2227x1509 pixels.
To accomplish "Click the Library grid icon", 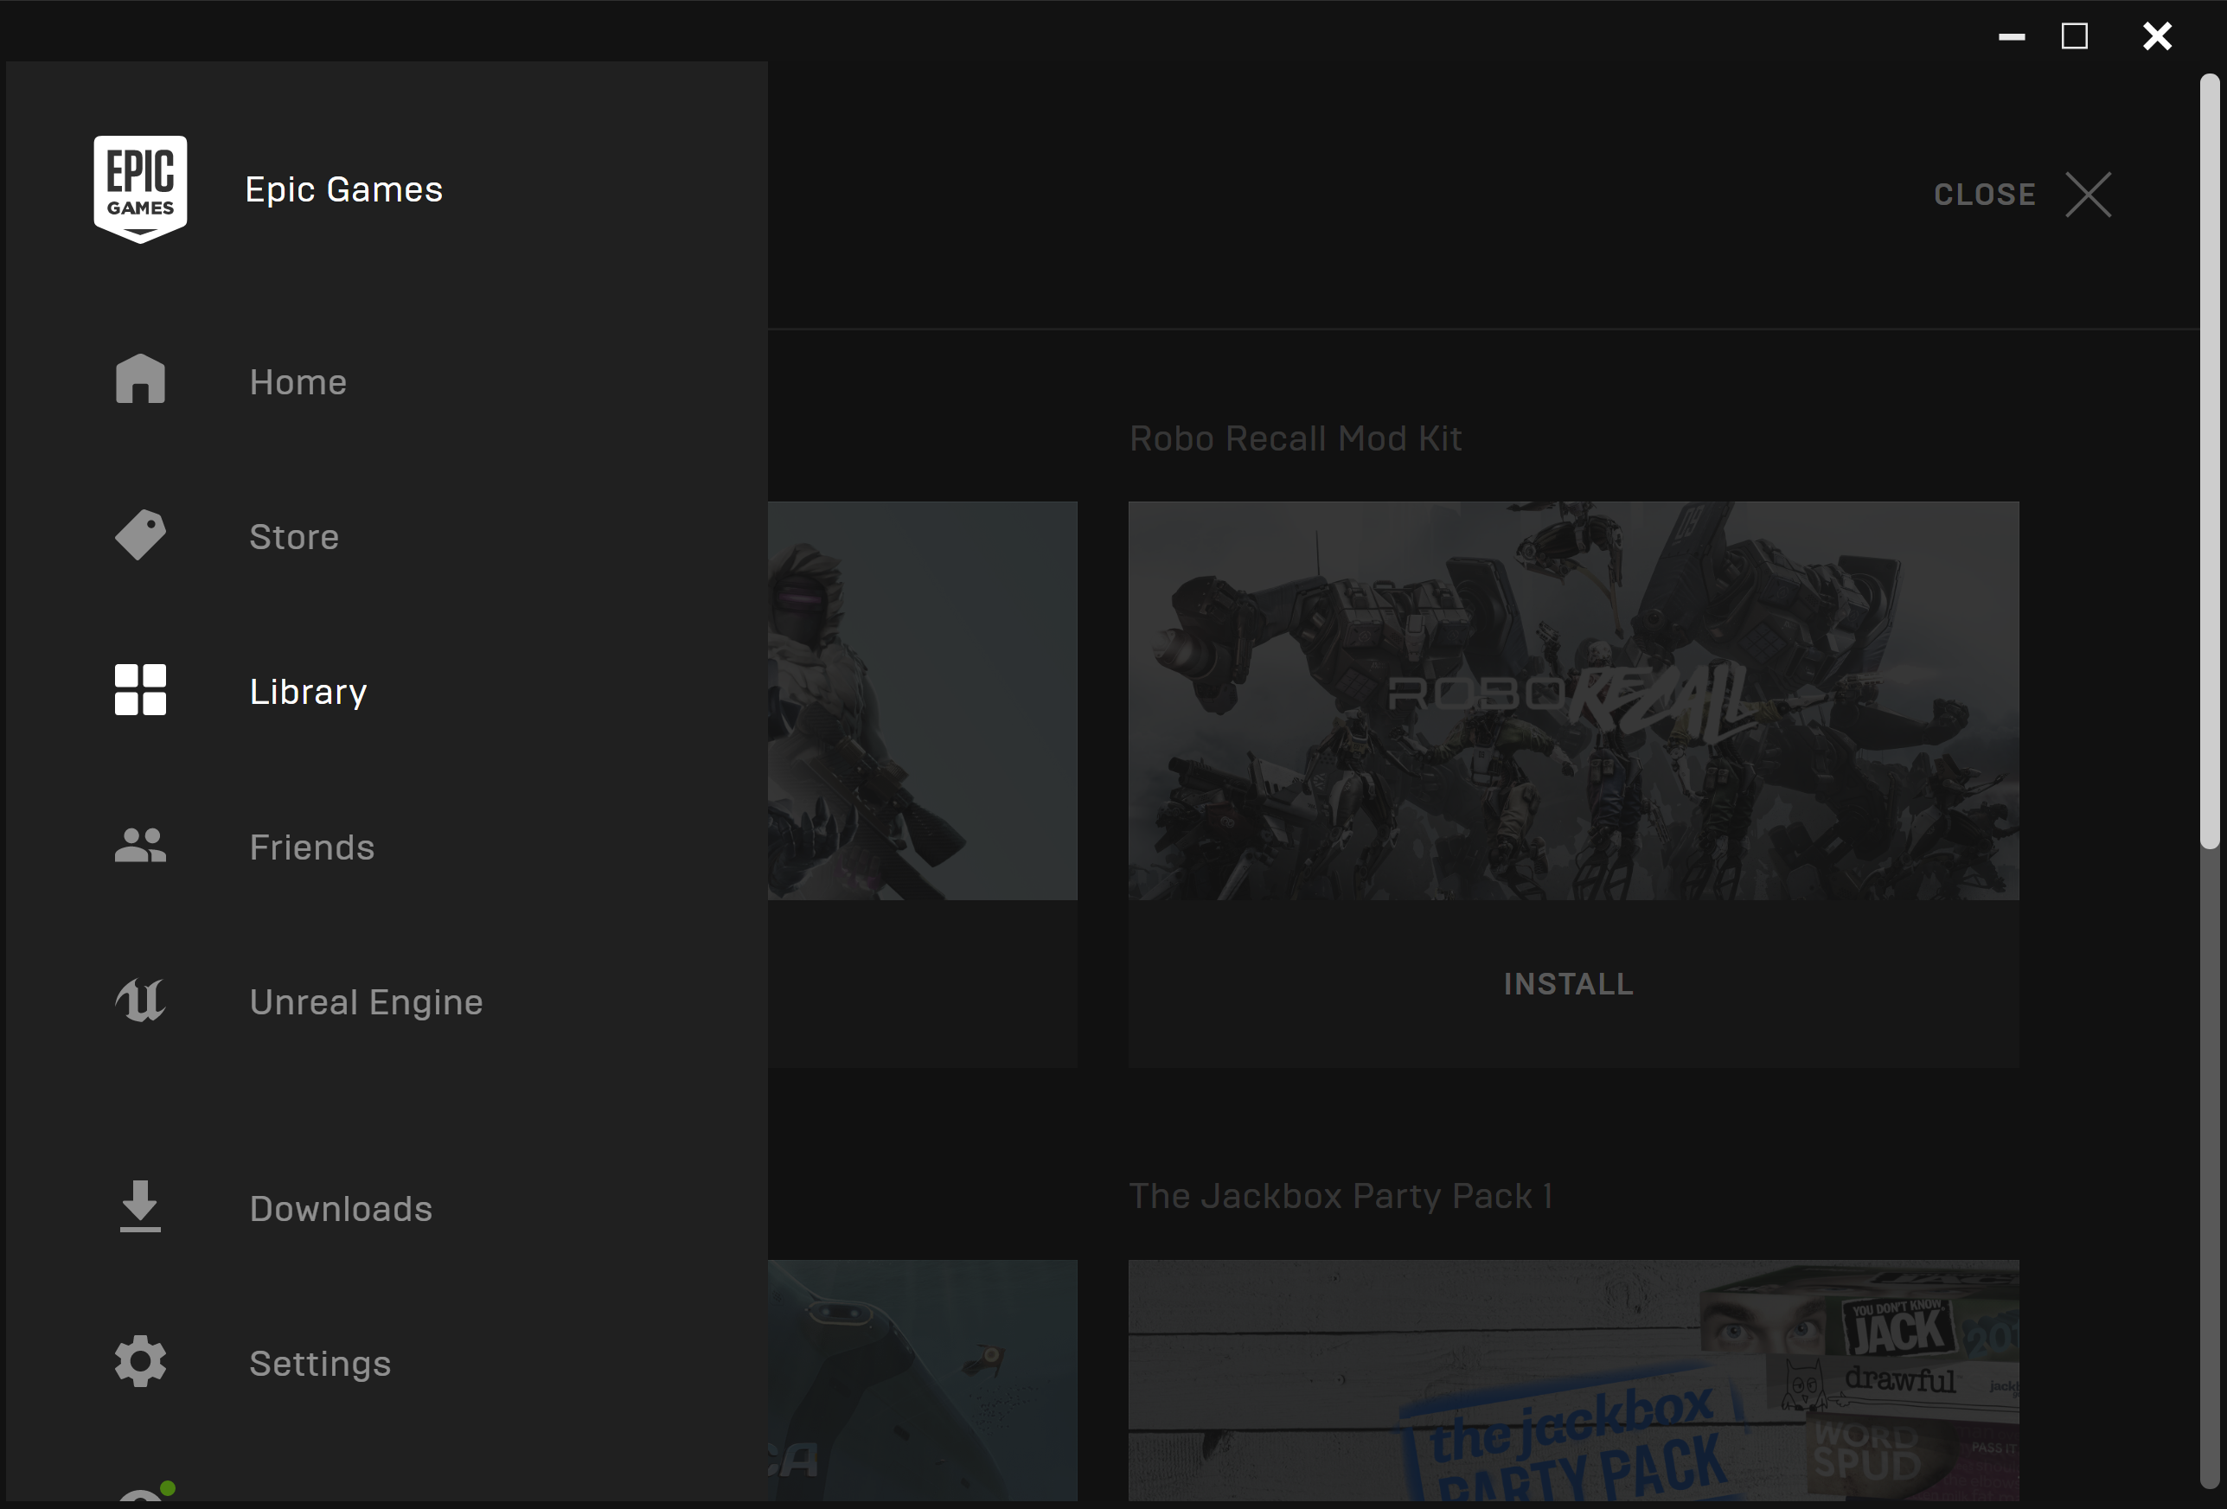I will pos(140,690).
